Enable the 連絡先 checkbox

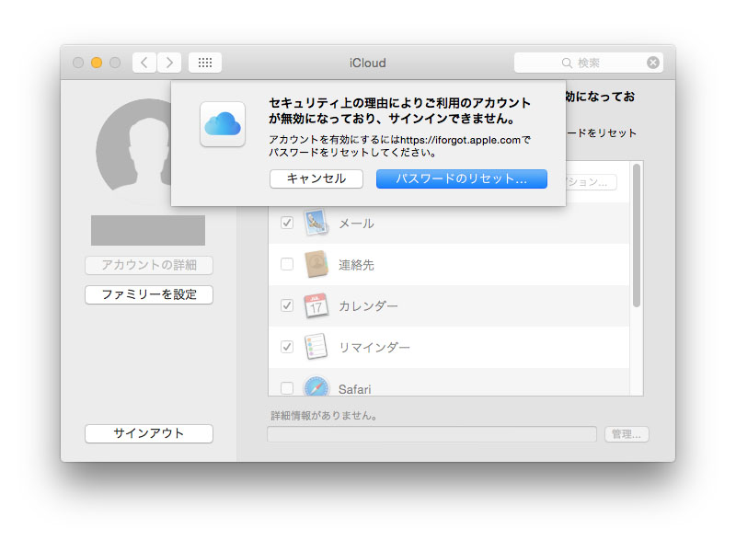coord(287,264)
